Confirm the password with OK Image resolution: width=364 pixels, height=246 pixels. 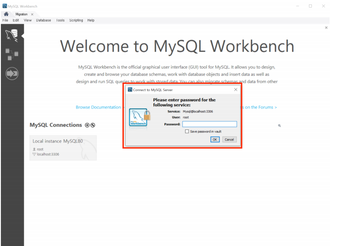point(215,140)
